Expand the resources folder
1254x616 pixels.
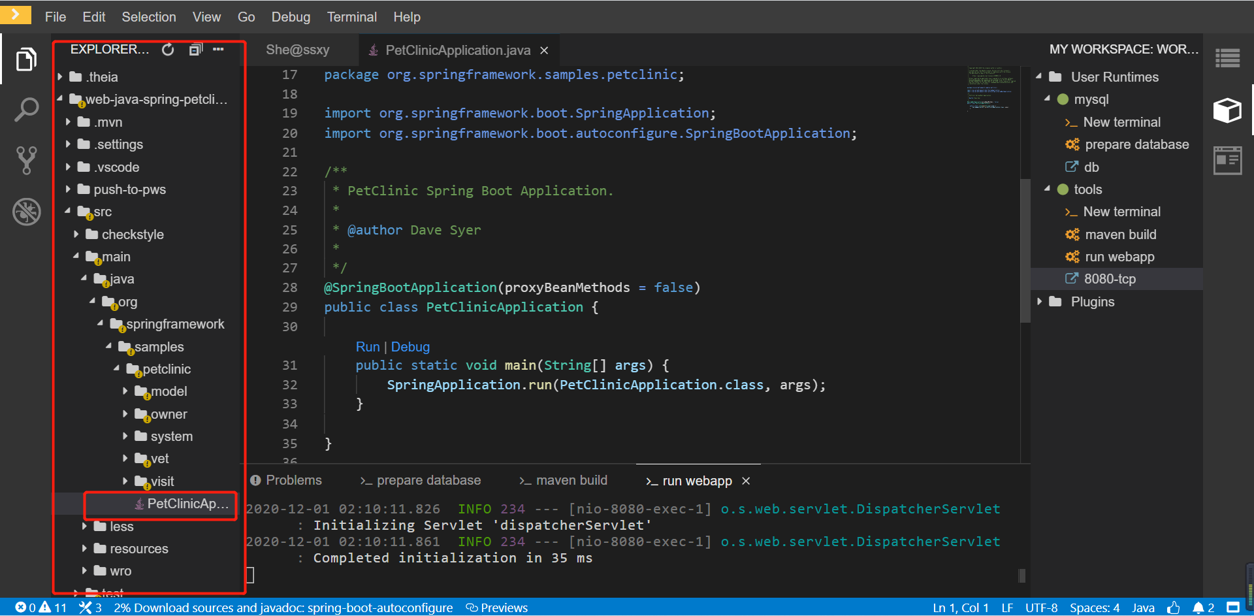pyautogui.click(x=85, y=549)
